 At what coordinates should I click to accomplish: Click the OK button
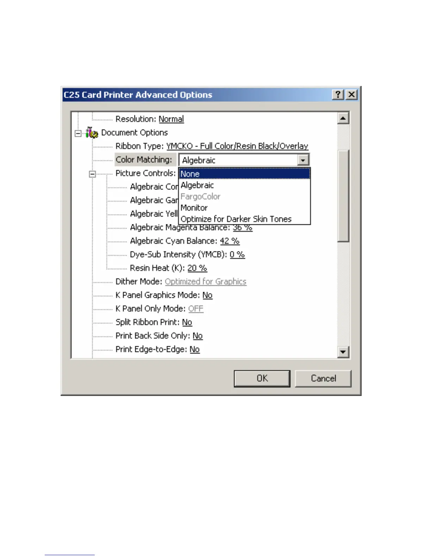(x=262, y=378)
